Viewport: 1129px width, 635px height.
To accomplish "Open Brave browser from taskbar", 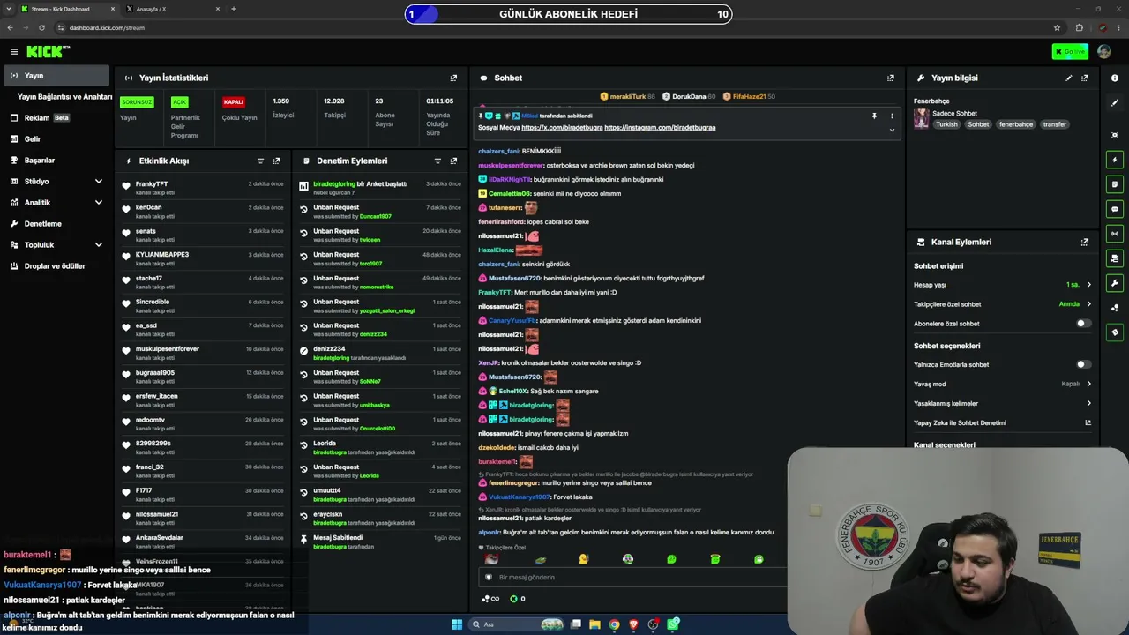I will [633, 624].
